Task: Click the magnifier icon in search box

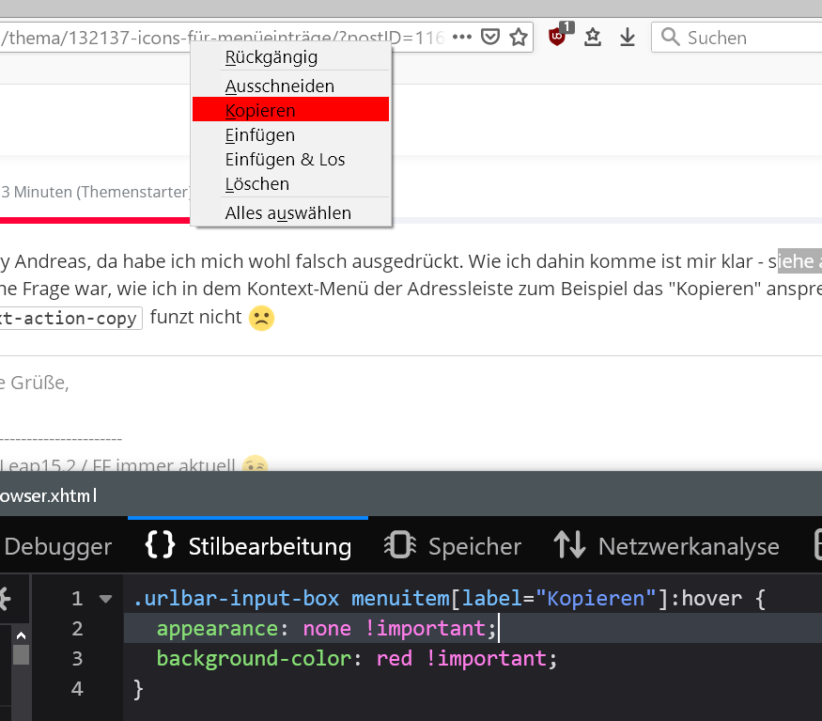Action: [671, 38]
